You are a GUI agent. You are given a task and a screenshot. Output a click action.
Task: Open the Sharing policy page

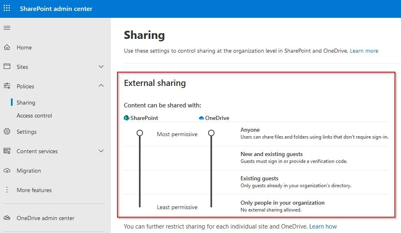26,103
